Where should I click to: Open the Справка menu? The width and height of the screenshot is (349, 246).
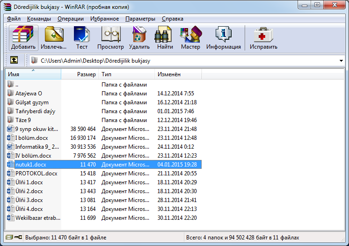click(x=173, y=19)
